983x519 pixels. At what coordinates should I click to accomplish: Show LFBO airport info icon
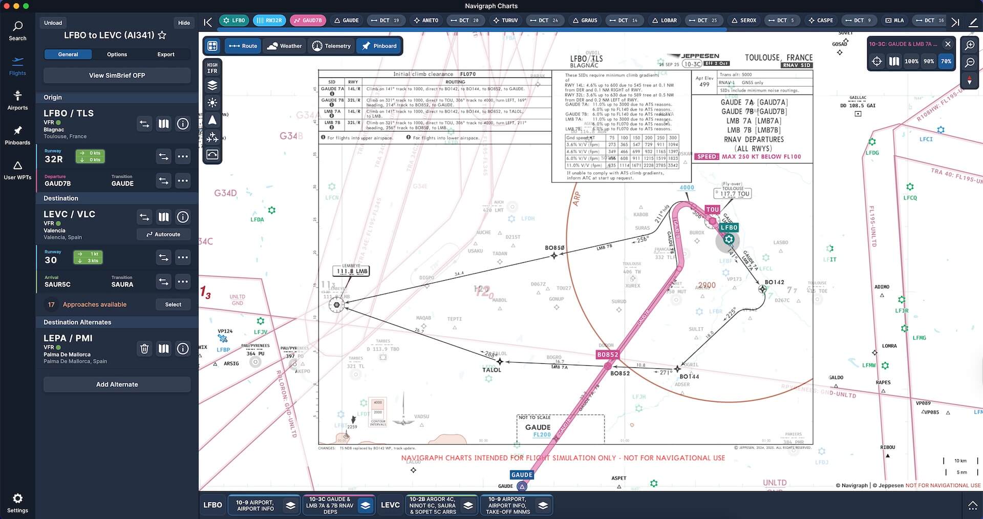183,124
